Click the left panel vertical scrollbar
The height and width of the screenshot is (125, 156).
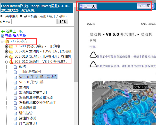click(76, 44)
